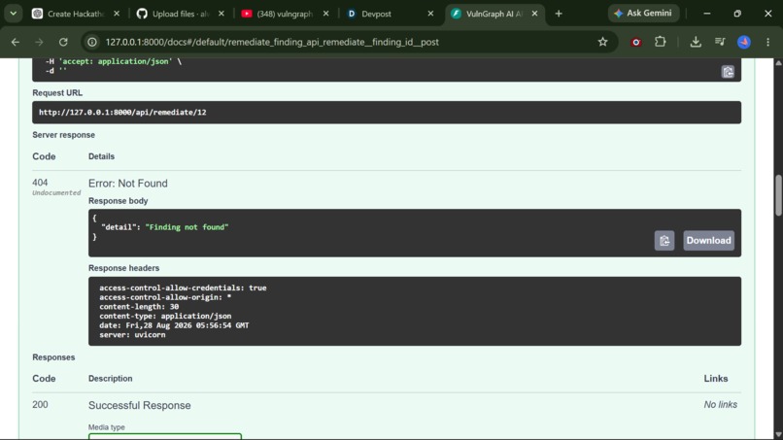Image resolution: width=783 pixels, height=440 pixels.
Task: Click the server: uvicorn header line
Action: click(132, 335)
